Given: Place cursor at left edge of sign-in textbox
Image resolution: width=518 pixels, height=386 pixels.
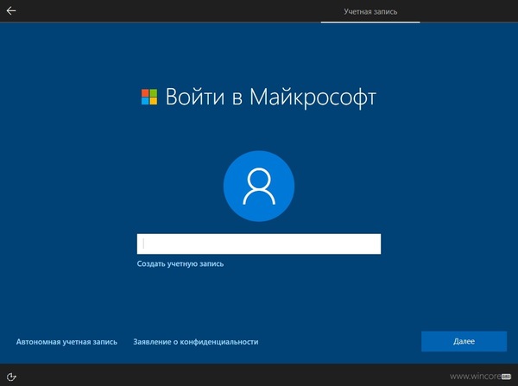Looking at the screenshot, I should click(x=143, y=244).
